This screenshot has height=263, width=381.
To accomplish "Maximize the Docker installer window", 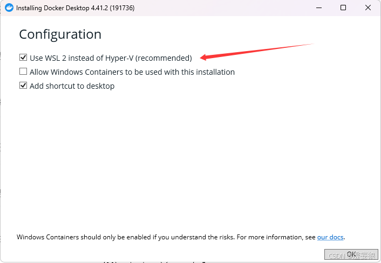I will 343,8.
